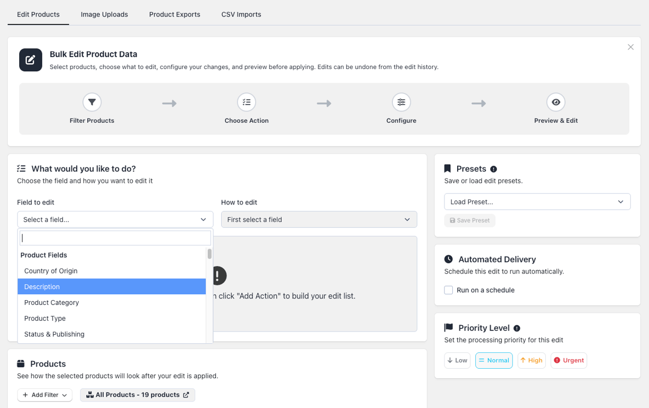Image resolution: width=649 pixels, height=408 pixels.
Task: Focus the field search text box
Action: (115, 238)
